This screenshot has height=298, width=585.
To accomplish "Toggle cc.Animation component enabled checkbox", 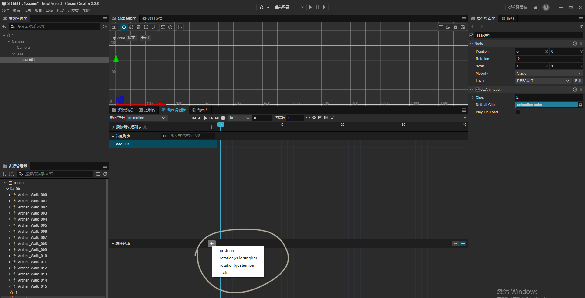I will click(x=477, y=90).
